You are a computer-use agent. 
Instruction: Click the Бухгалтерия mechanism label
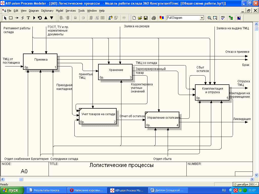coord(40,159)
